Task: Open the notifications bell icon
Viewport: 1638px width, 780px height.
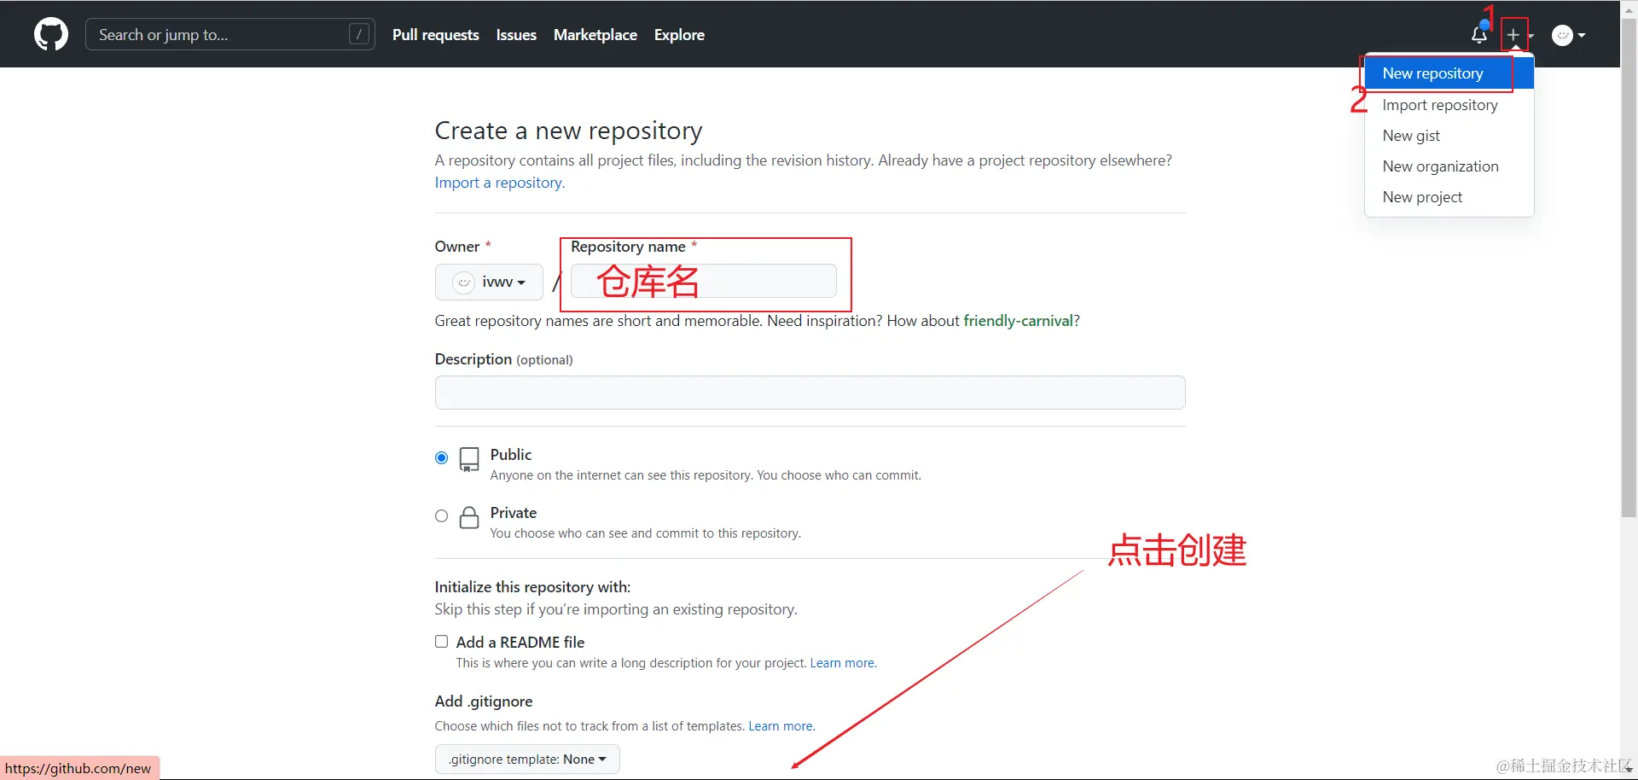Action: (x=1479, y=35)
